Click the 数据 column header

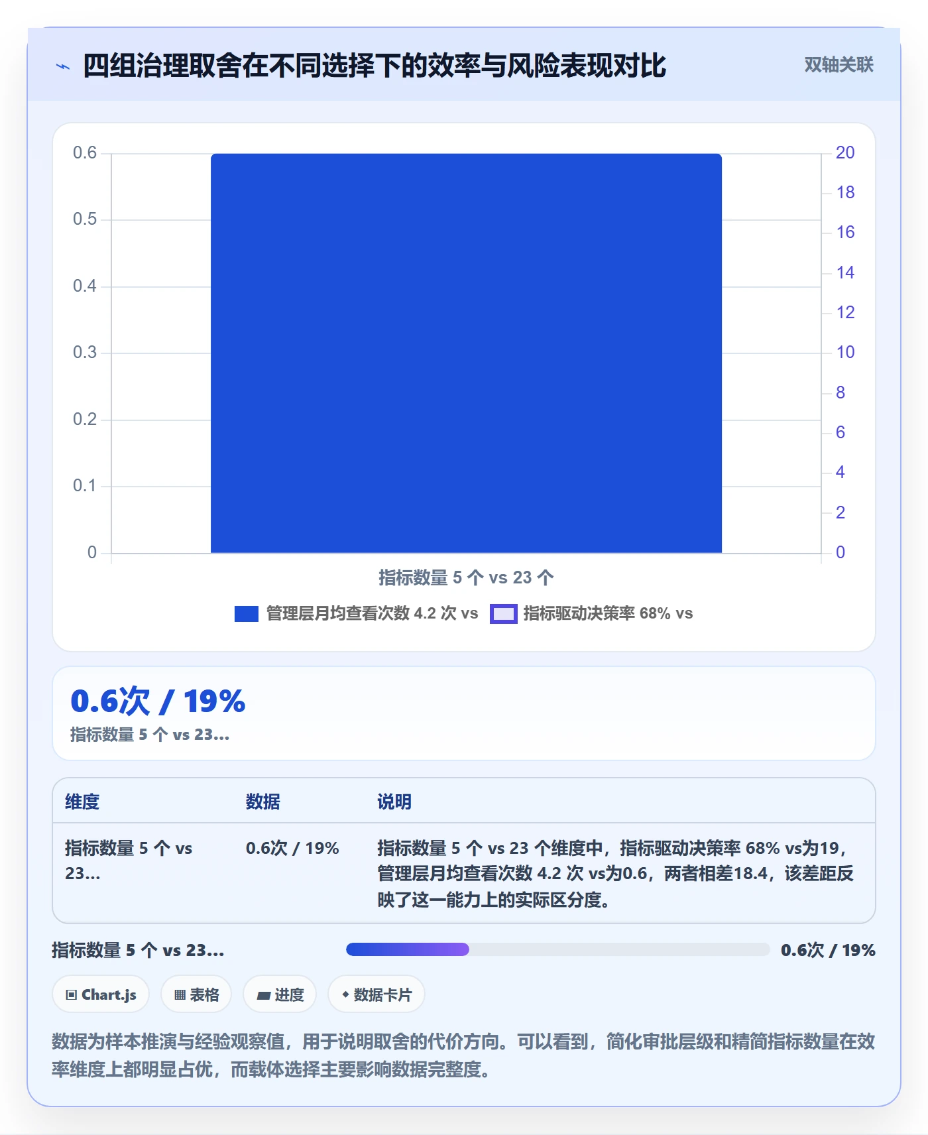click(263, 802)
